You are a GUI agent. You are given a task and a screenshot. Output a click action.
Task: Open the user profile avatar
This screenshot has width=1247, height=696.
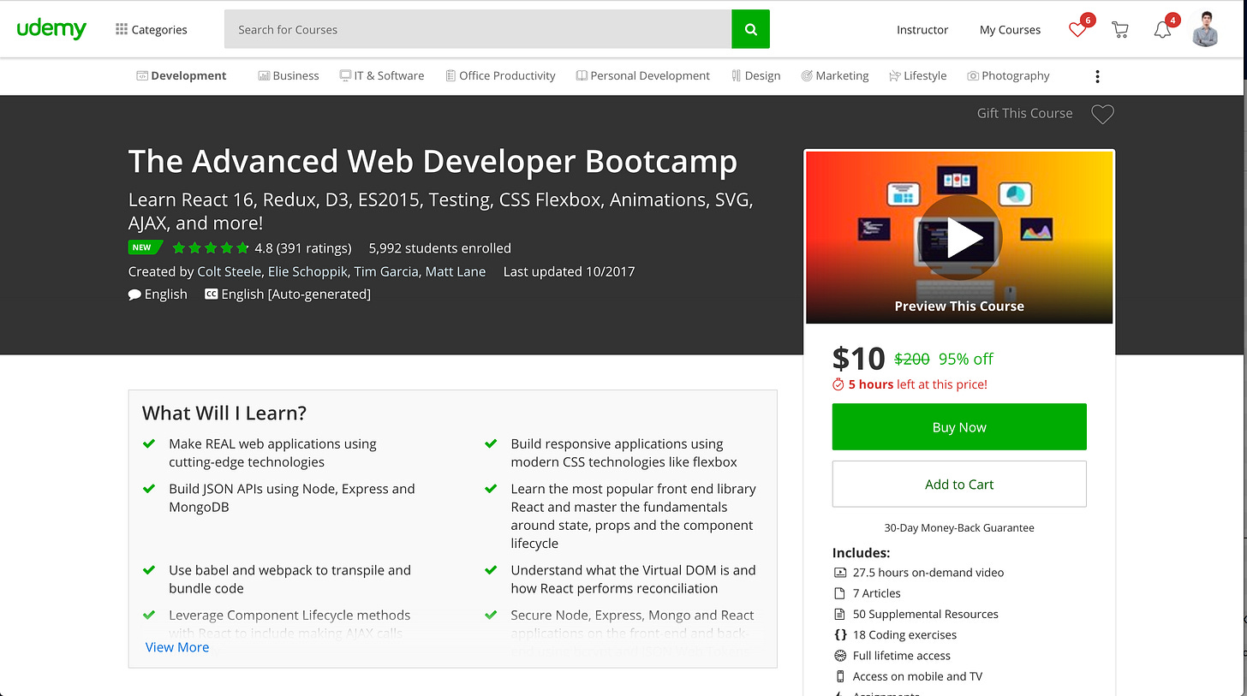coord(1206,29)
